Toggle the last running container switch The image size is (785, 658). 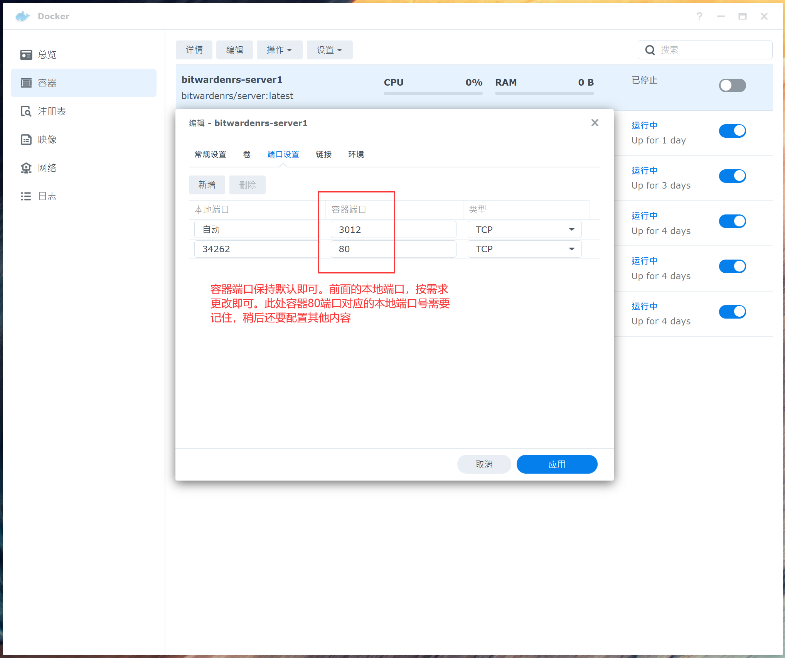coord(732,312)
